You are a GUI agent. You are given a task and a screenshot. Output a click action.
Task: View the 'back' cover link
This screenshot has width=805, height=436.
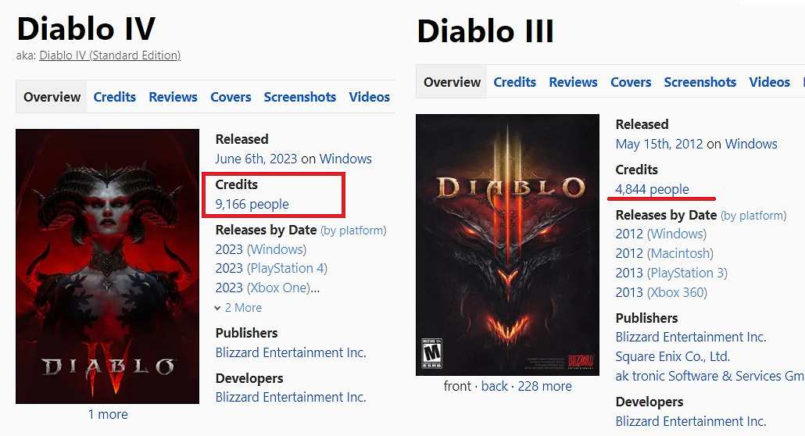click(495, 386)
